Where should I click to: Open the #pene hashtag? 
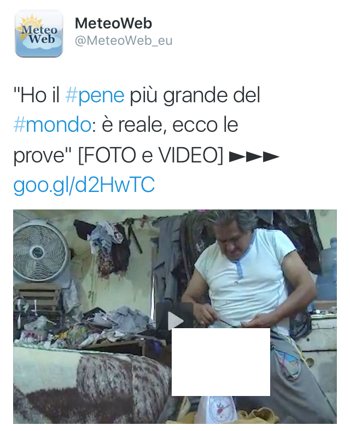(95, 95)
